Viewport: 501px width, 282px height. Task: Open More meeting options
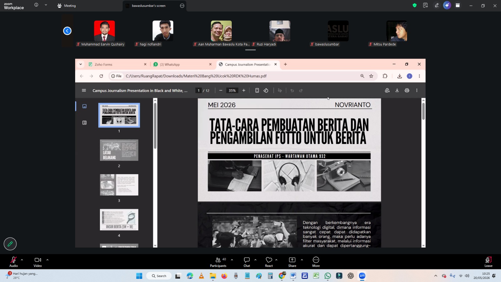(x=316, y=262)
